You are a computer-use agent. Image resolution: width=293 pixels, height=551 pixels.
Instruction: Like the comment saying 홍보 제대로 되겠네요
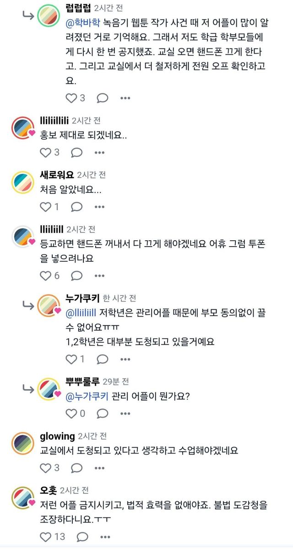click(x=46, y=152)
